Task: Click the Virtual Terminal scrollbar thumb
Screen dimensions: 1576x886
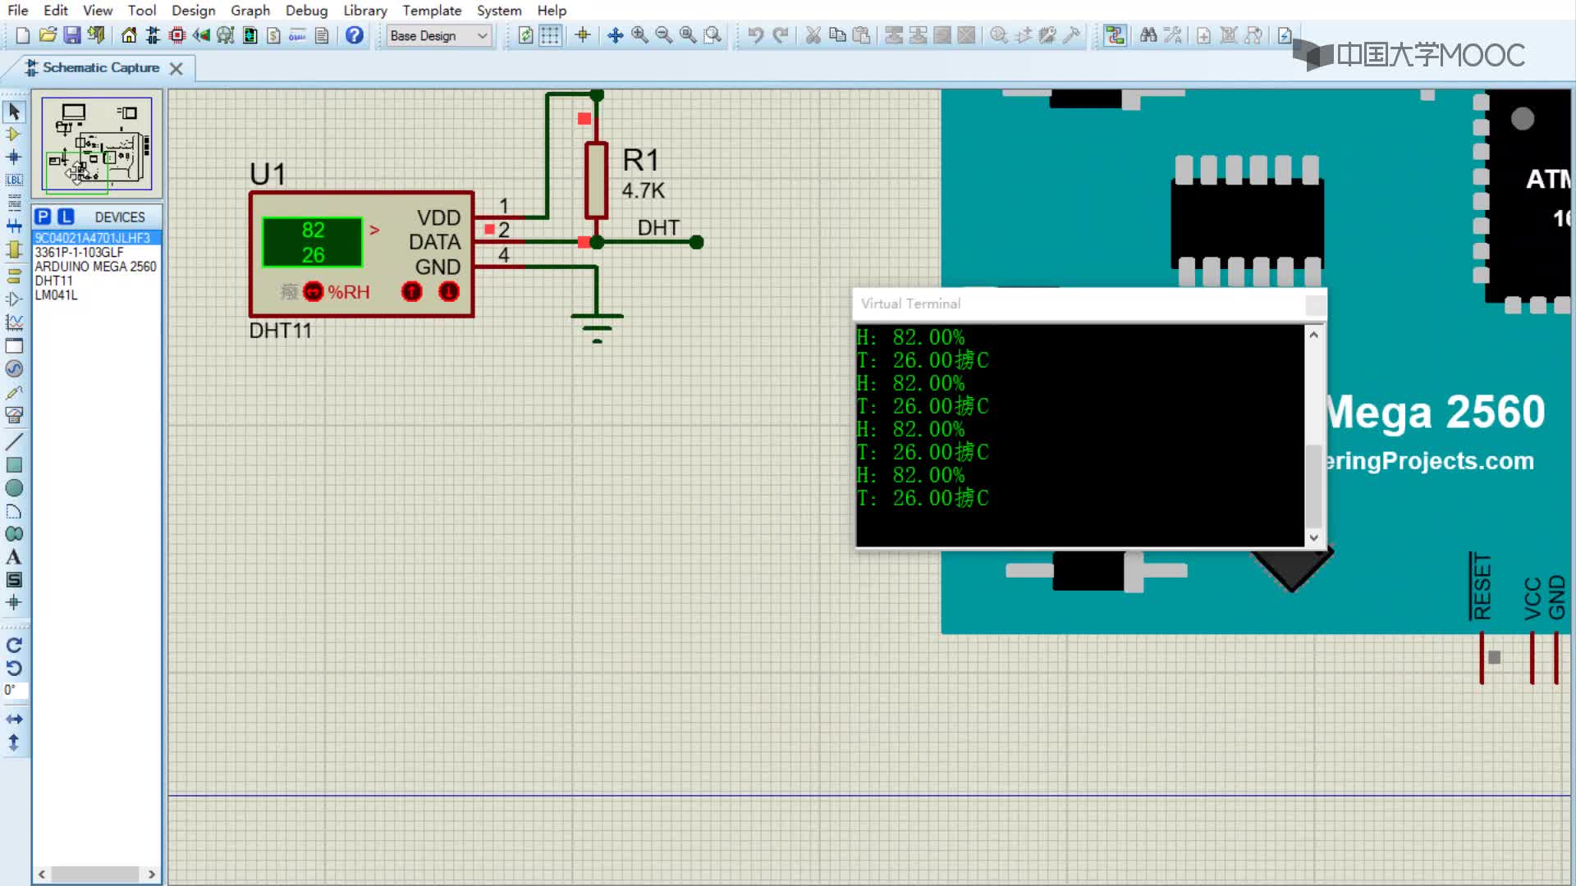Action: 1314,486
